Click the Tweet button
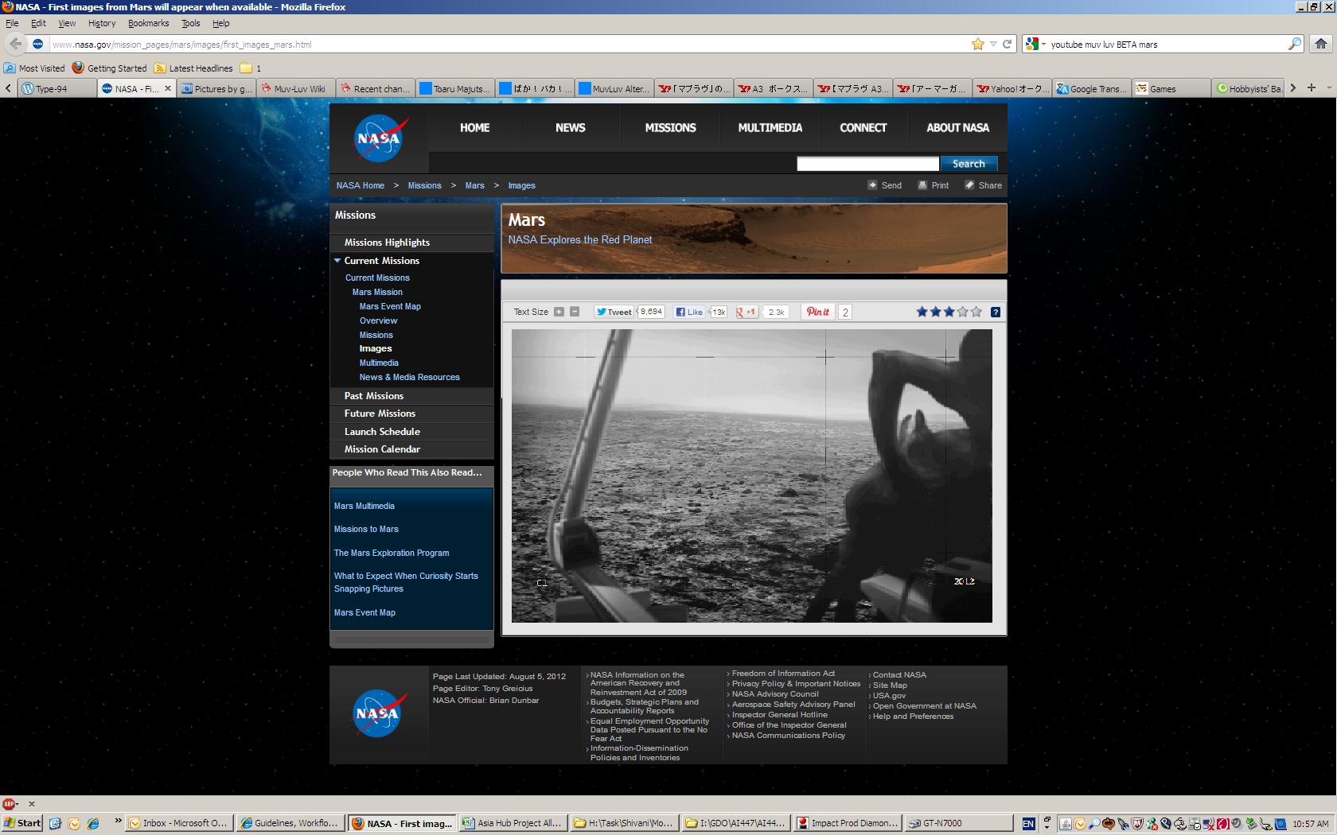Viewport: 1337px width, 835px height. pos(614,312)
